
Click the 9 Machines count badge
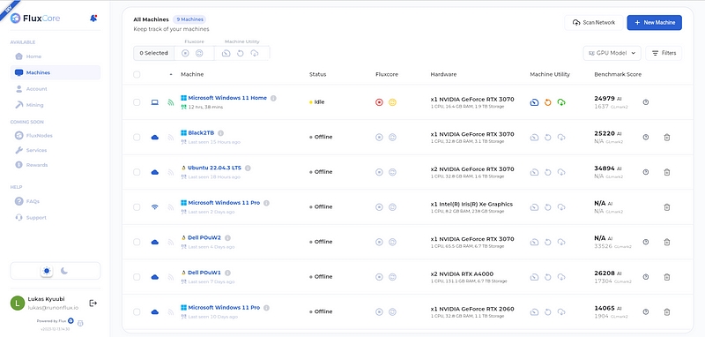point(189,19)
